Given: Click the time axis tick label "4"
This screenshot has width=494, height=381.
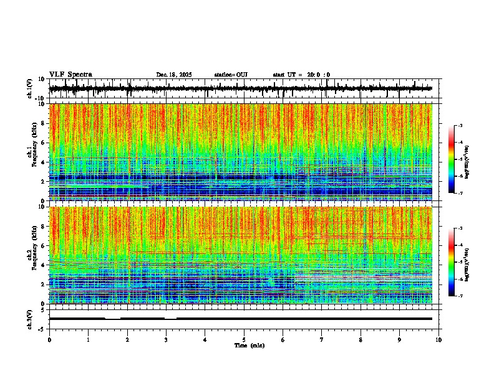Looking at the screenshot, I should point(205,340).
